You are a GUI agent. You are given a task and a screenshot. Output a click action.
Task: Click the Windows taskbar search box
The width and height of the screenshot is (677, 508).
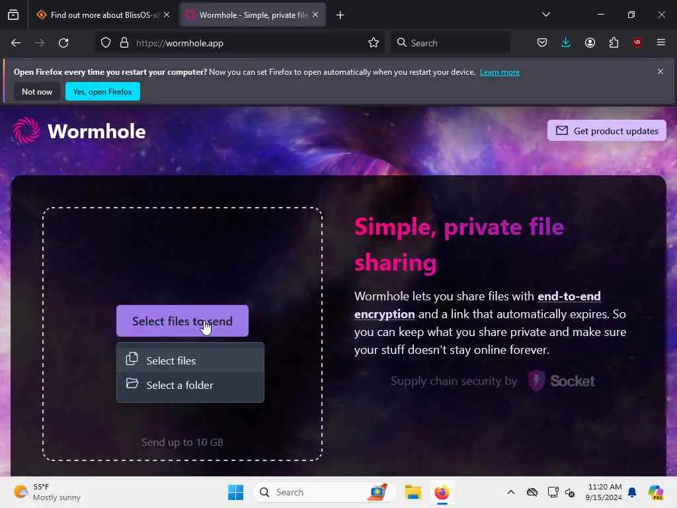pyautogui.click(x=325, y=492)
